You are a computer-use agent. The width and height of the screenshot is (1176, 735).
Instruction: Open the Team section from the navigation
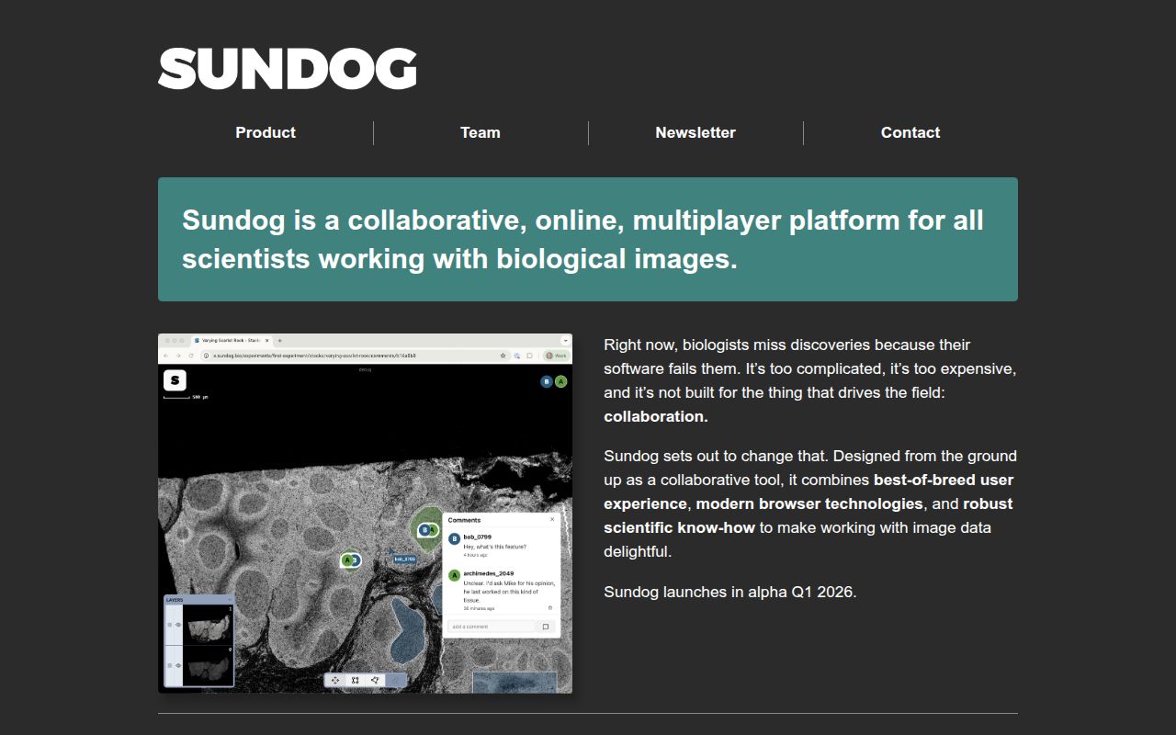[481, 132]
